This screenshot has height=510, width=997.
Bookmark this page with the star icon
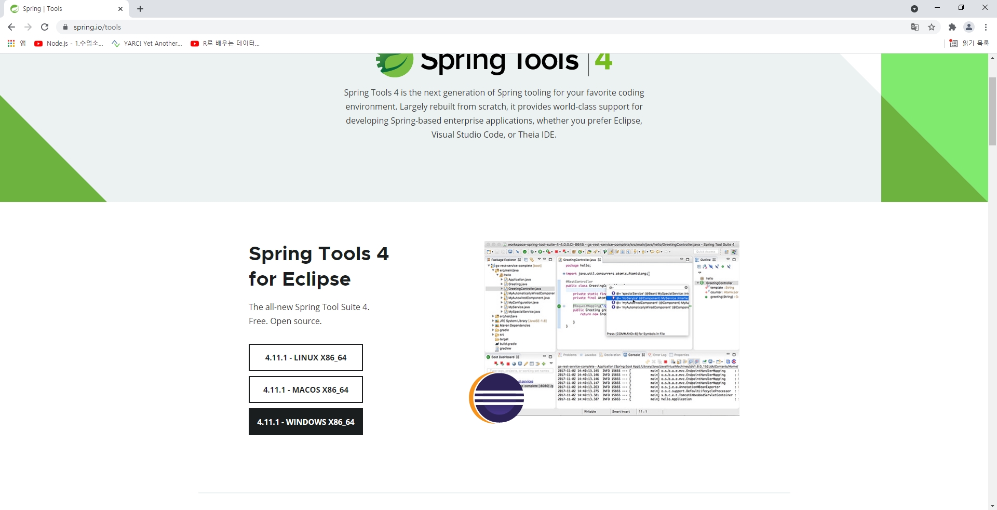(x=932, y=27)
